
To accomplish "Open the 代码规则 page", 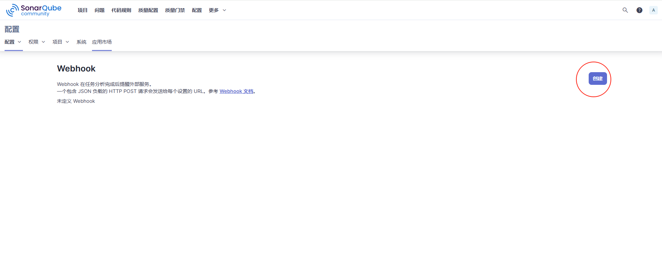I will (121, 10).
